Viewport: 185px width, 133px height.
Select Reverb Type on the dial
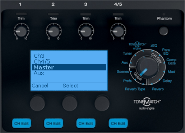[135, 89]
